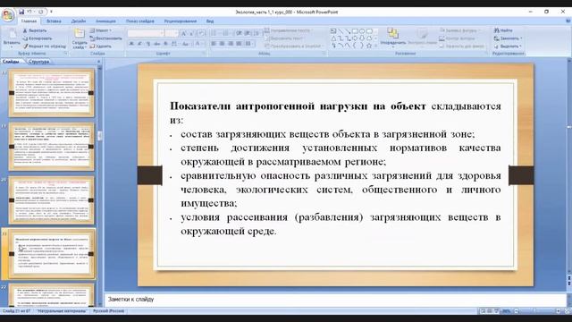Clear all formatting icon in font group

[201, 34]
